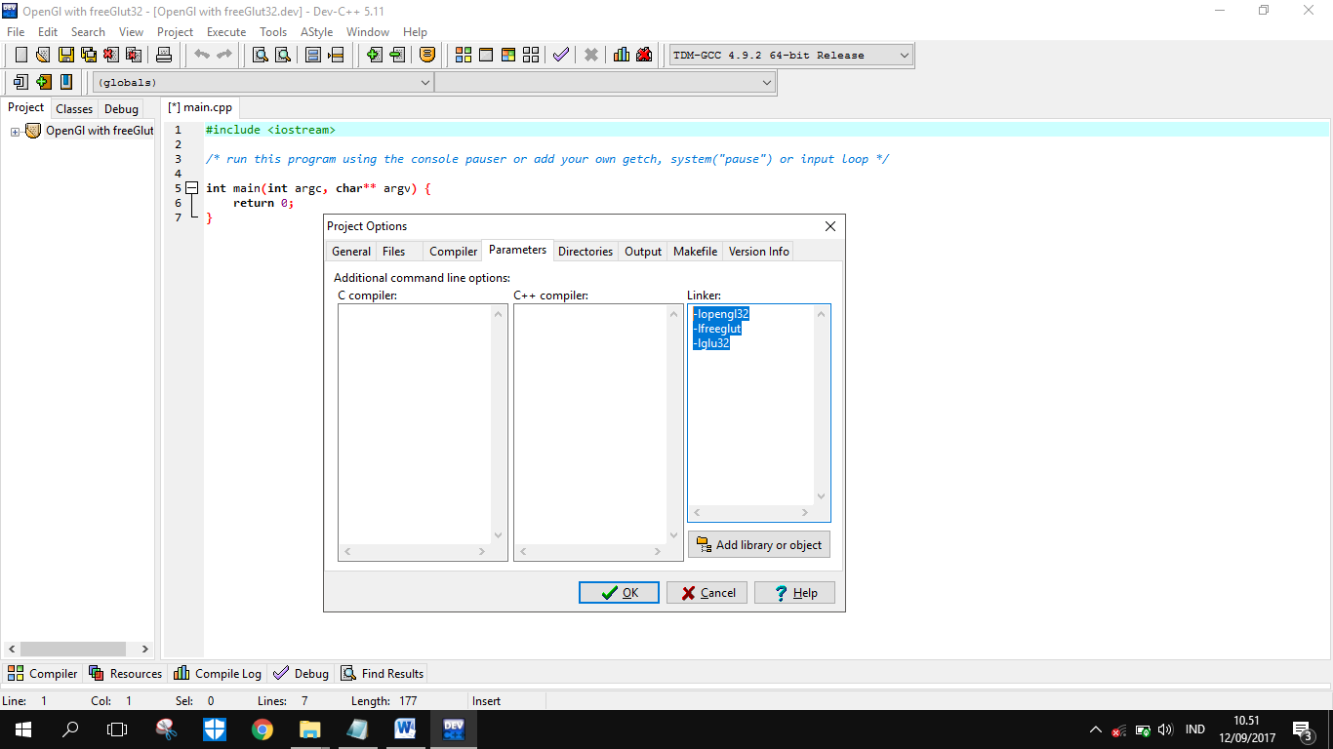Image resolution: width=1333 pixels, height=749 pixels.
Task: Open File Explorer from the taskbar
Action: (310, 729)
